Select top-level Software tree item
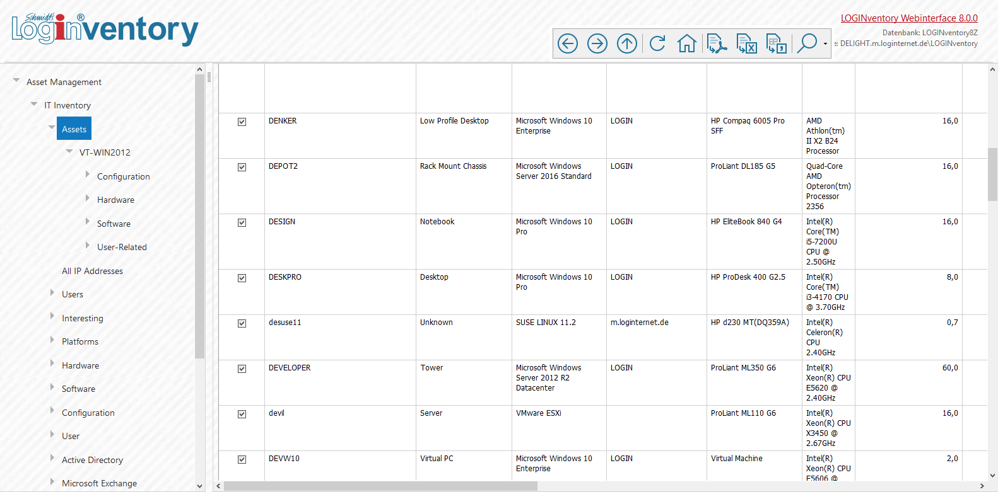 78,389
